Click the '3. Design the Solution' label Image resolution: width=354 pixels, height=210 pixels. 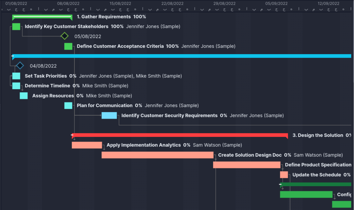(318, 135)
